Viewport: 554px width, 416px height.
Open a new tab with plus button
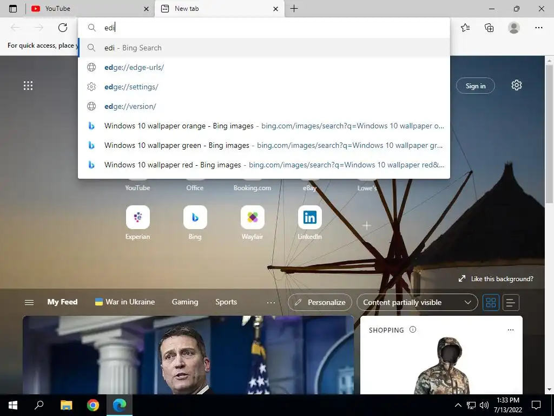click(x=294, y=9)
